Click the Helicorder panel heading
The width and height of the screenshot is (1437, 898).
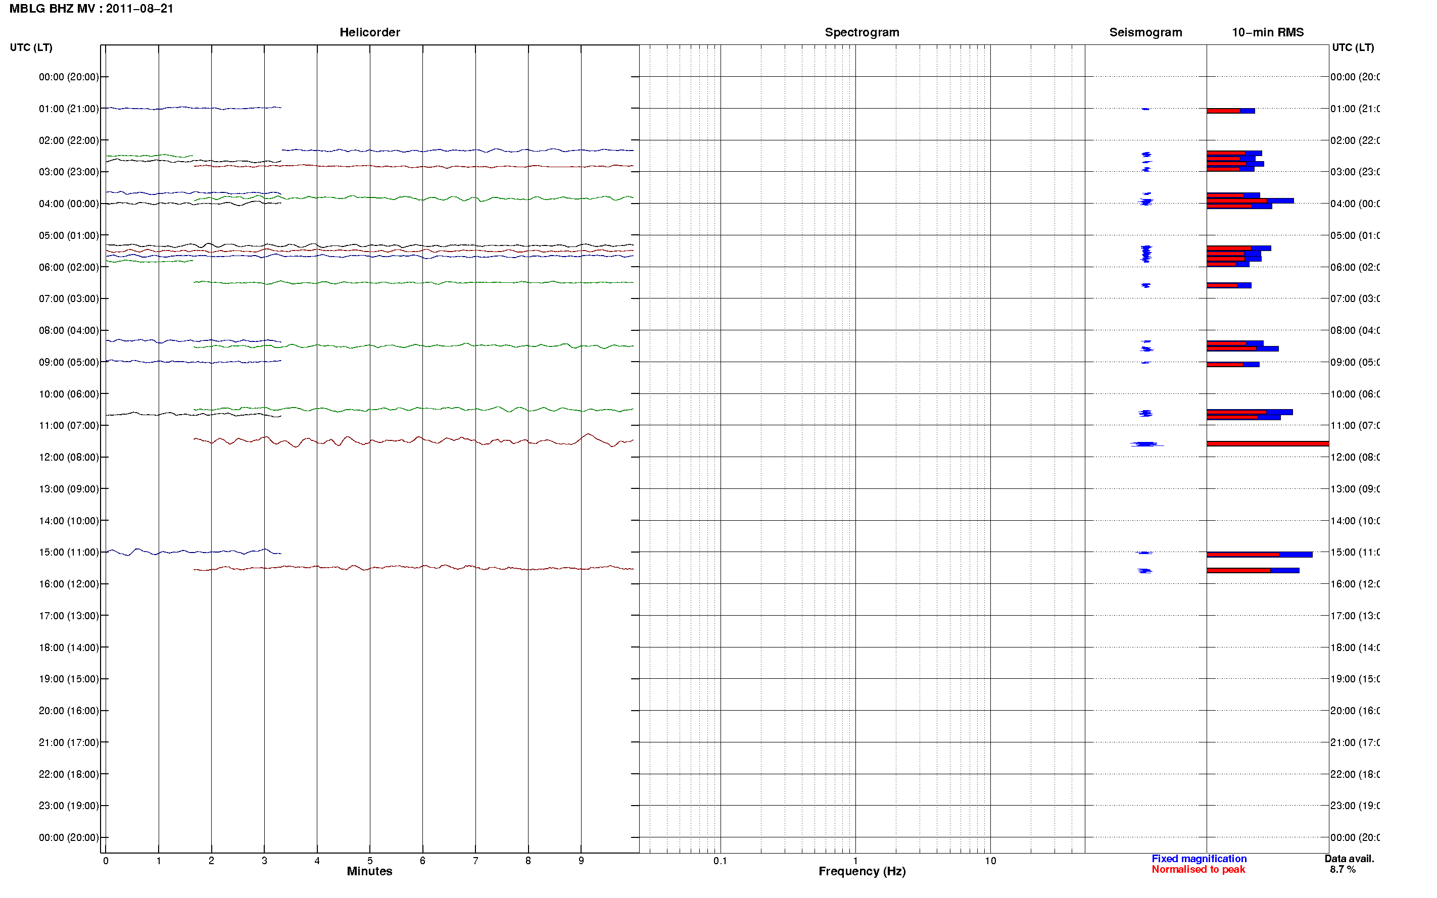(x=369, y=33)
